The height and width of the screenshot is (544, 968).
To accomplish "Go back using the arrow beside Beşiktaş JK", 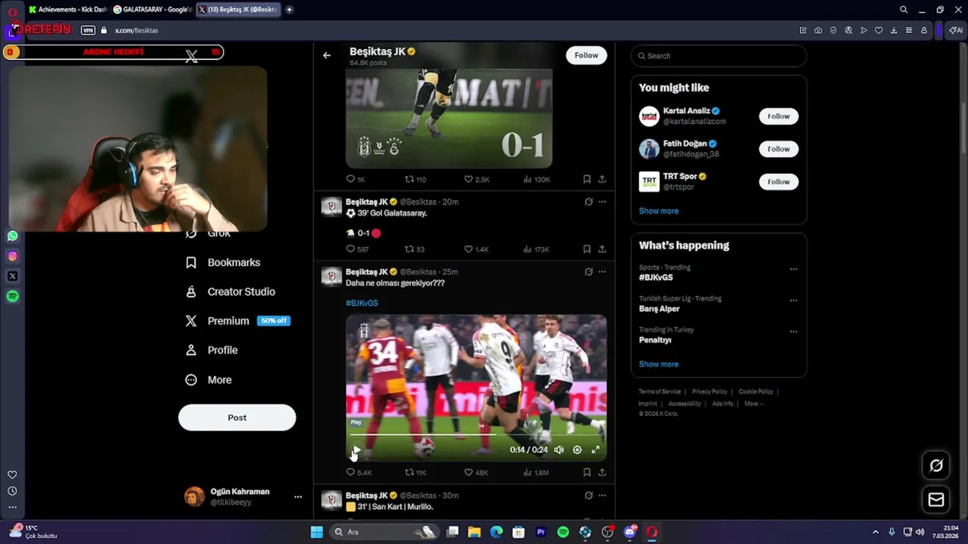I will pos(327,55).
